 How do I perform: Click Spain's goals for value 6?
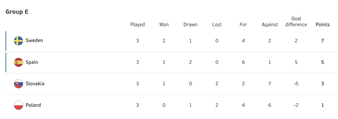click(243, 62)
